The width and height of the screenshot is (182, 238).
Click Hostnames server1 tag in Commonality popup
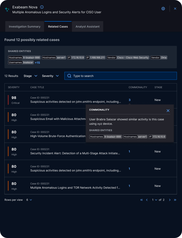[135, 137]
